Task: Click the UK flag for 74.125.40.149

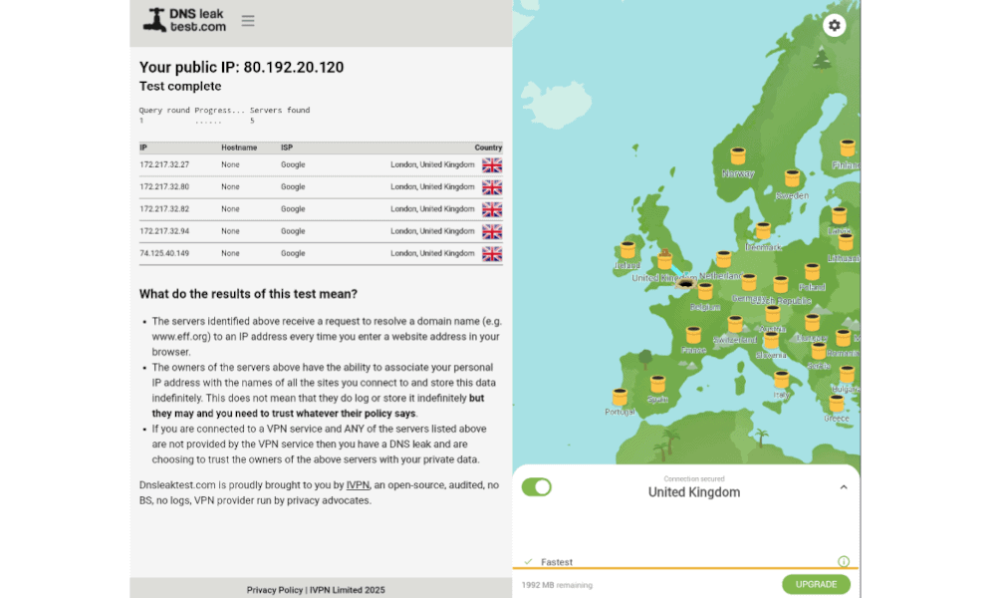Action: (x=492, y=253)
